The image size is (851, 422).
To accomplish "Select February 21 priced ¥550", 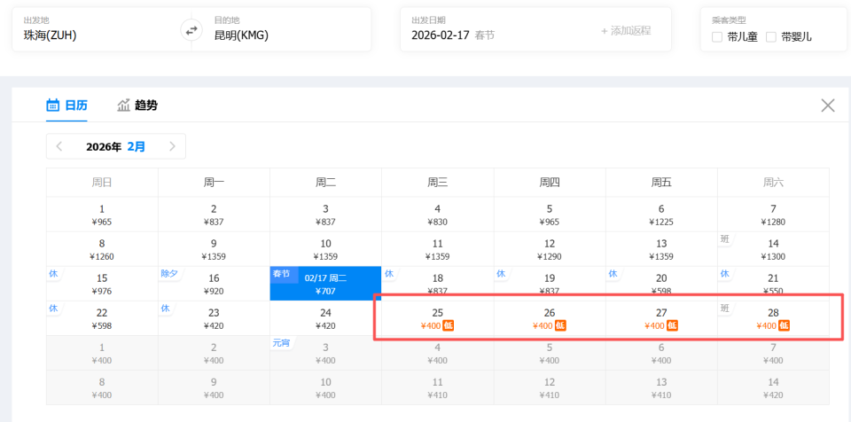I will click(x=773, y=284).
